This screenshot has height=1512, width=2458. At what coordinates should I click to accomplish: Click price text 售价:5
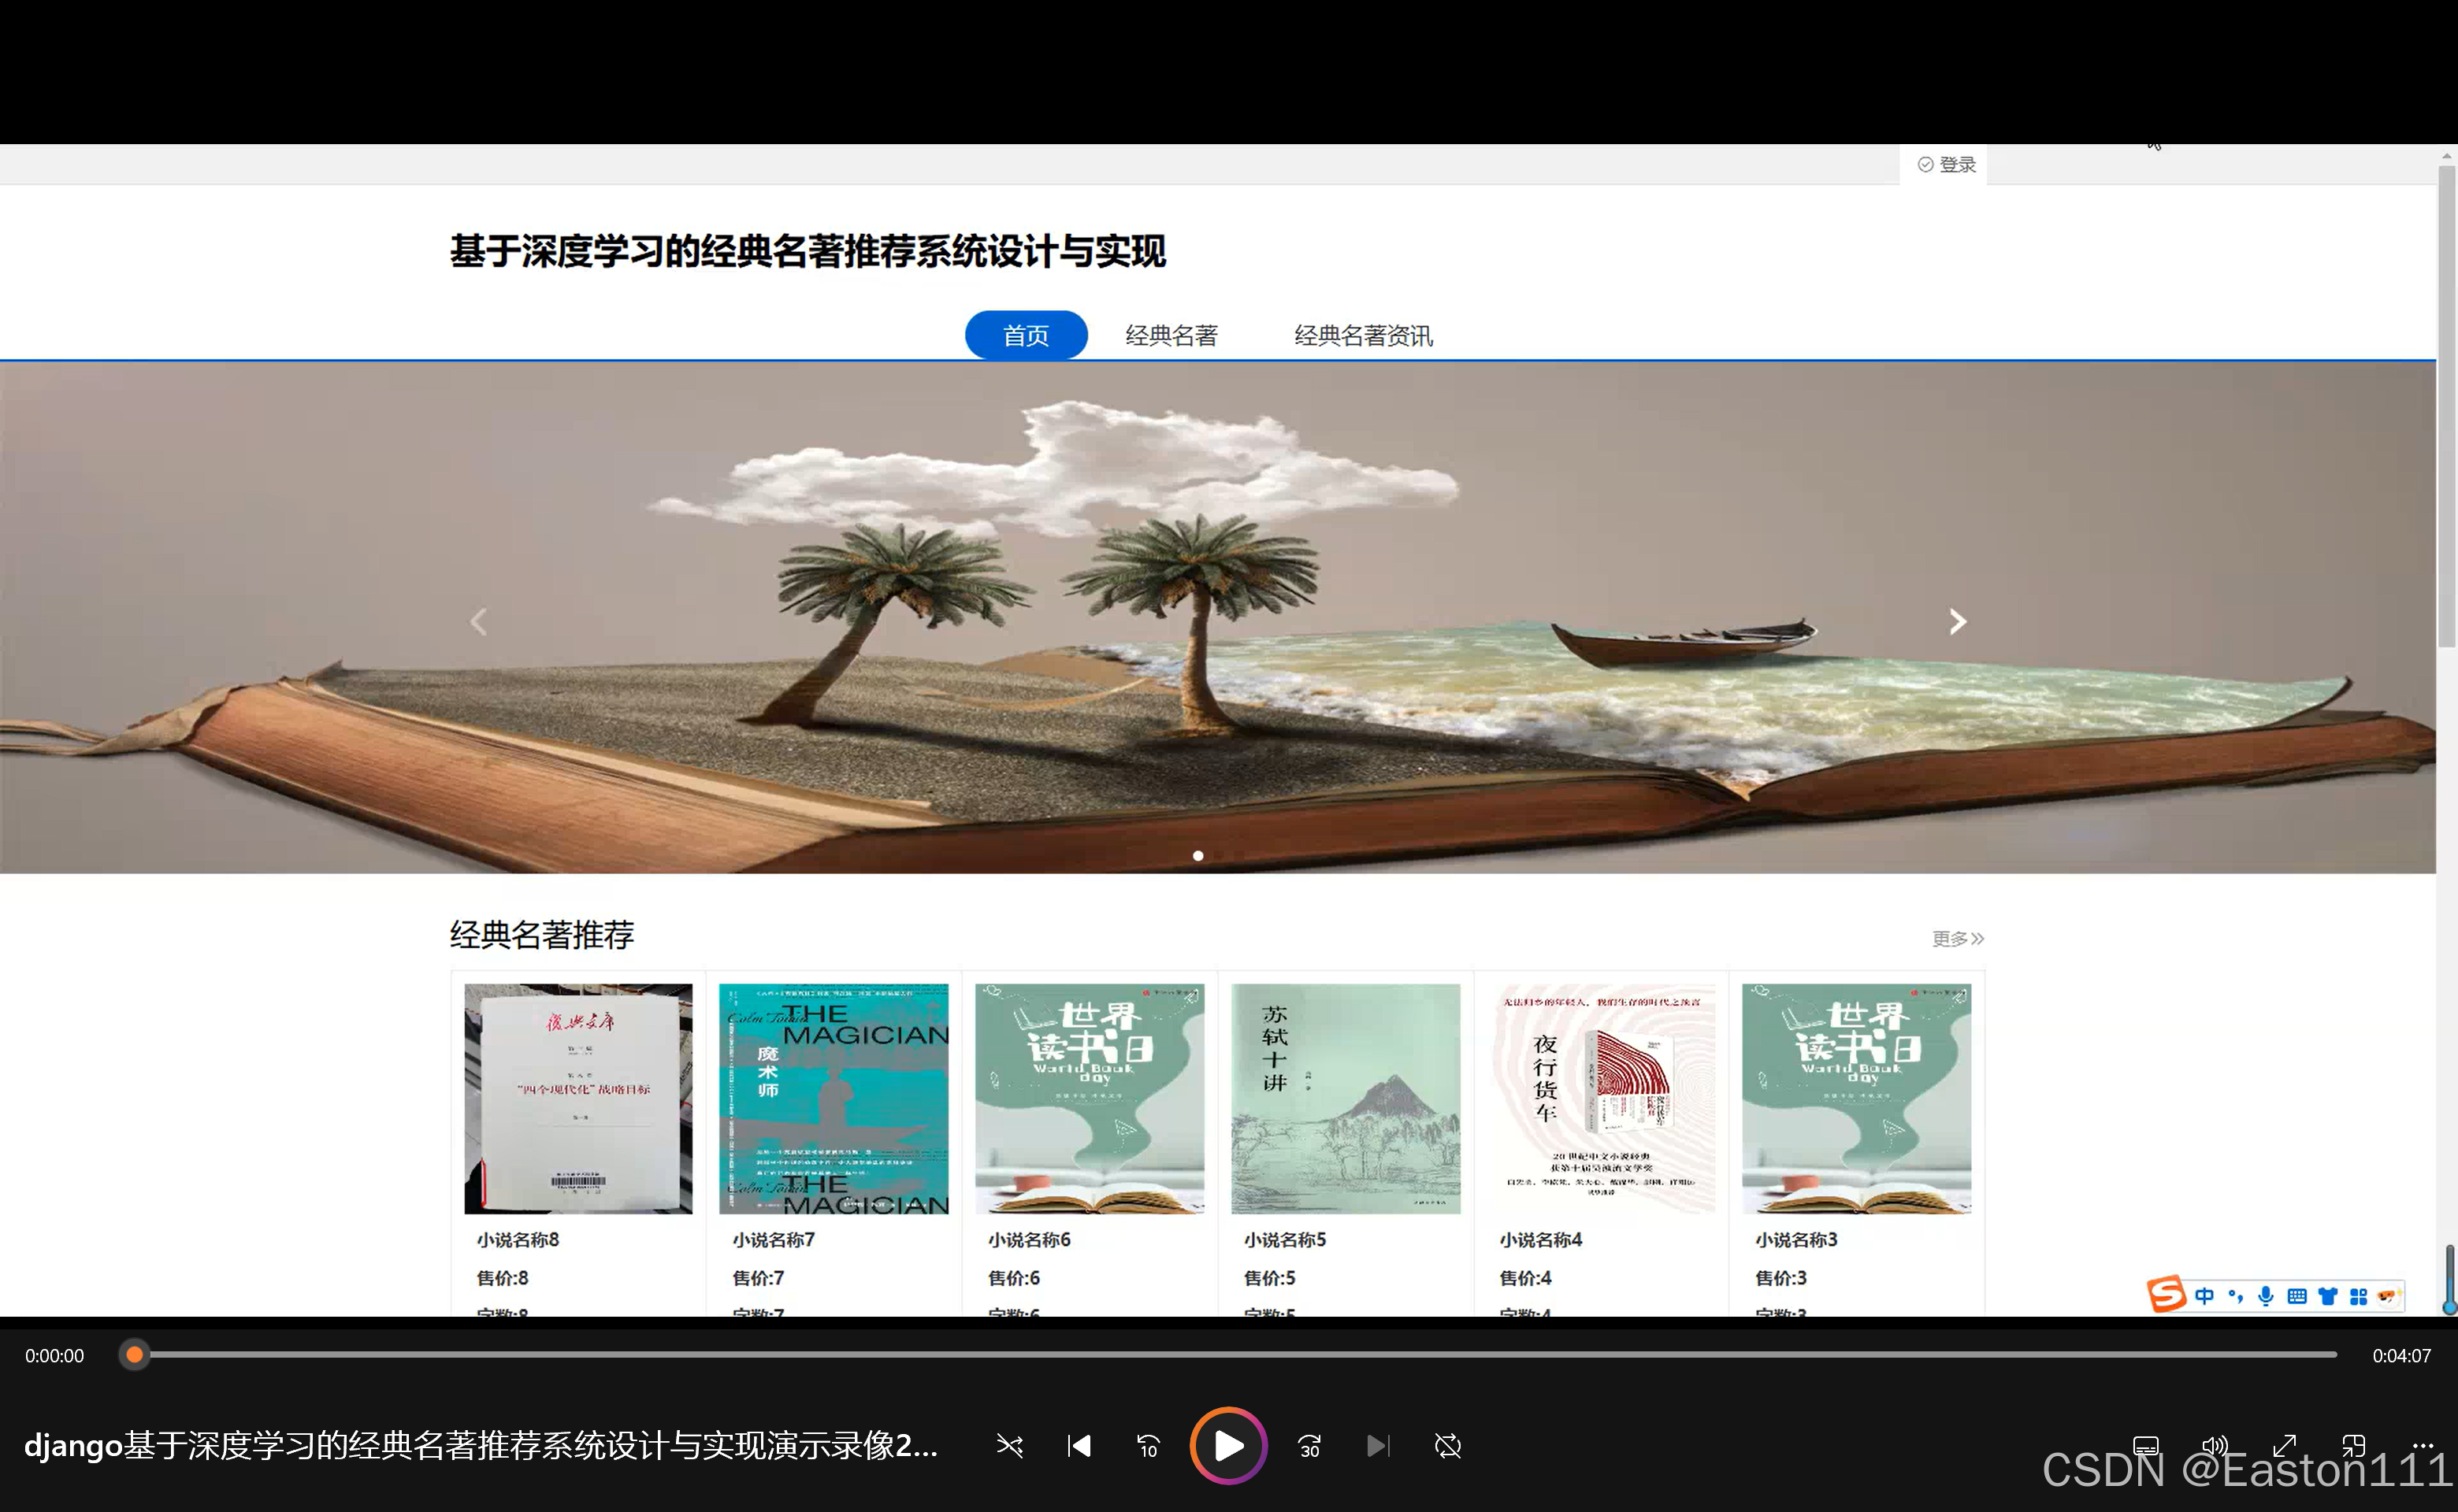pyautogui.click(x=1269, y=1277)
